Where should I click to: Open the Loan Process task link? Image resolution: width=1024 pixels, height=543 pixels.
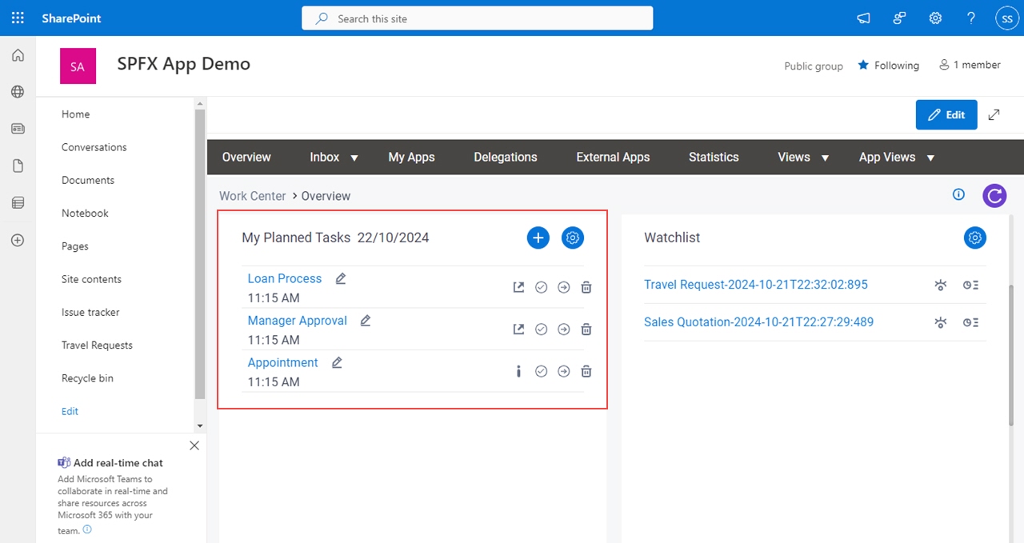point(285,278)
